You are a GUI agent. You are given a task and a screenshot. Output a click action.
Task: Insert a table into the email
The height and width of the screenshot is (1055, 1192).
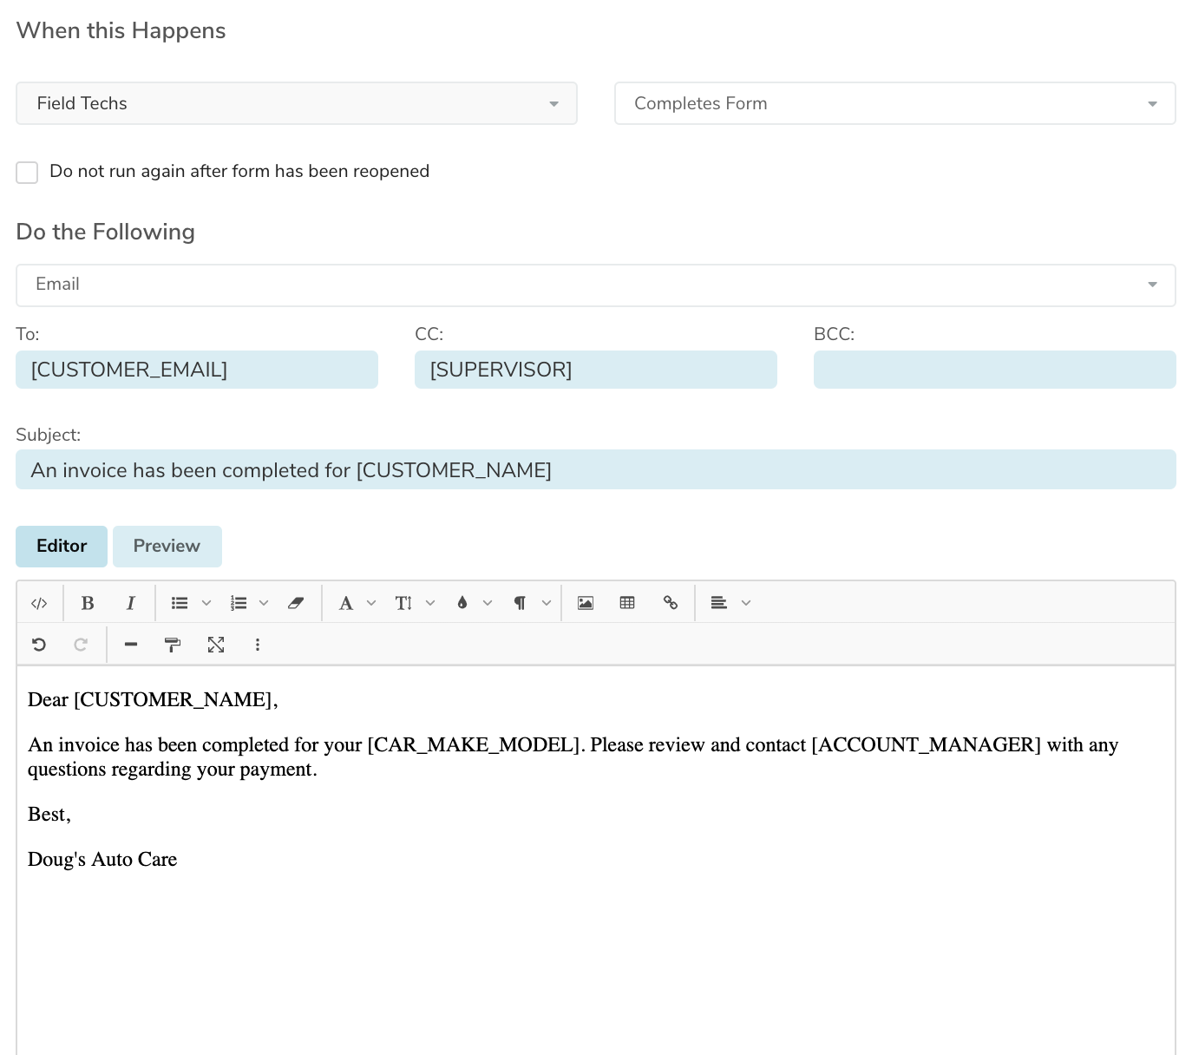[x=627, y=602]
